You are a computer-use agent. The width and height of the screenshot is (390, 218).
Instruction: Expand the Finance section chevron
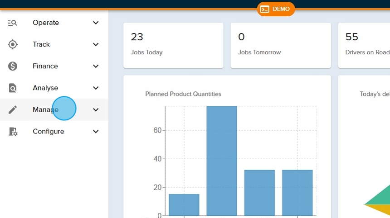pos(96,66)
